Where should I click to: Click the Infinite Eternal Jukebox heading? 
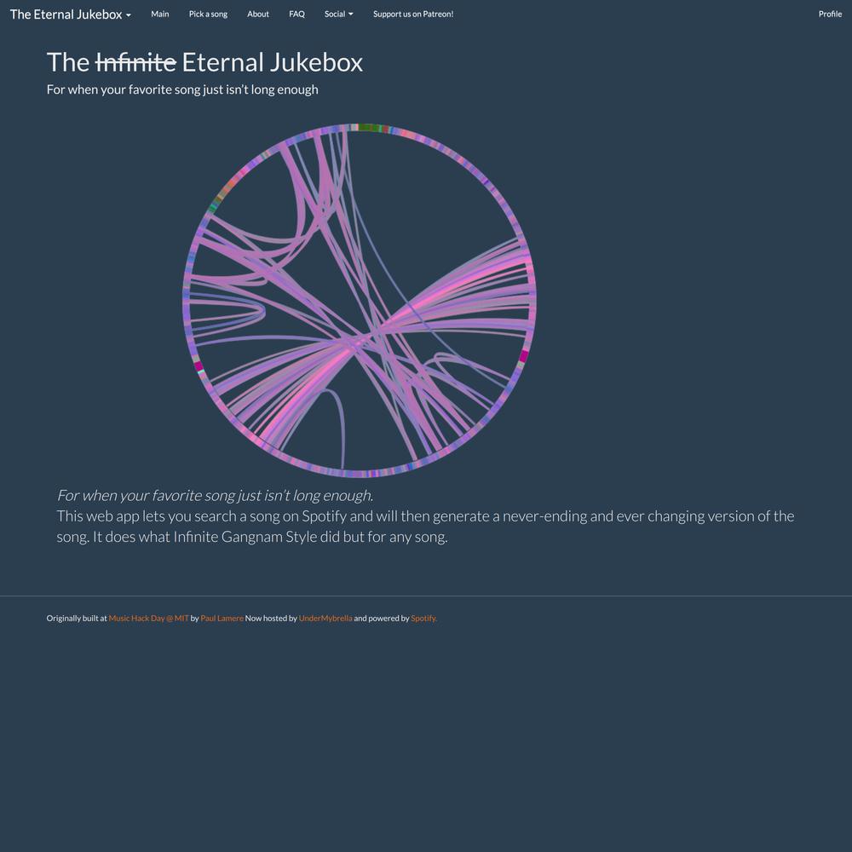tap(204, 62)
